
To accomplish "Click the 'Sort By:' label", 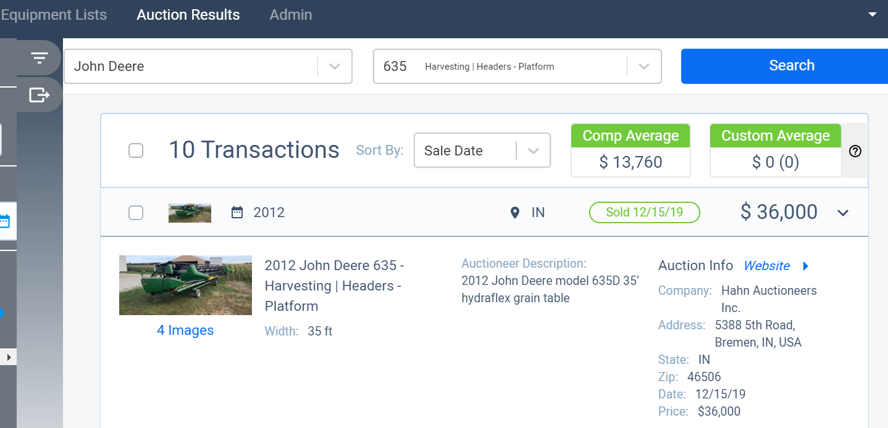I will (380, 150).
